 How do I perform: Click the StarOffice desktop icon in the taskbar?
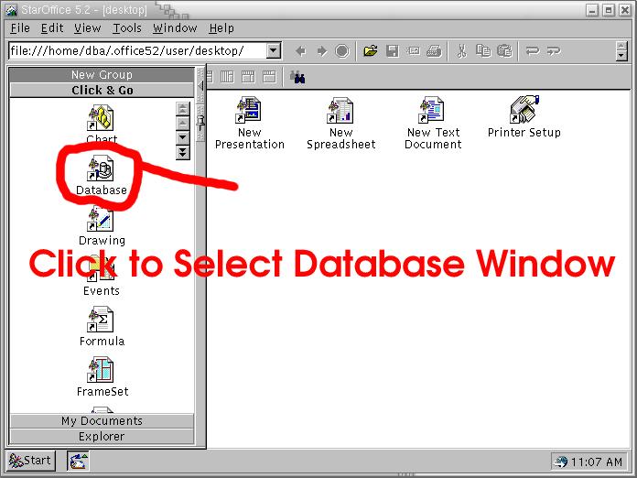78,462
